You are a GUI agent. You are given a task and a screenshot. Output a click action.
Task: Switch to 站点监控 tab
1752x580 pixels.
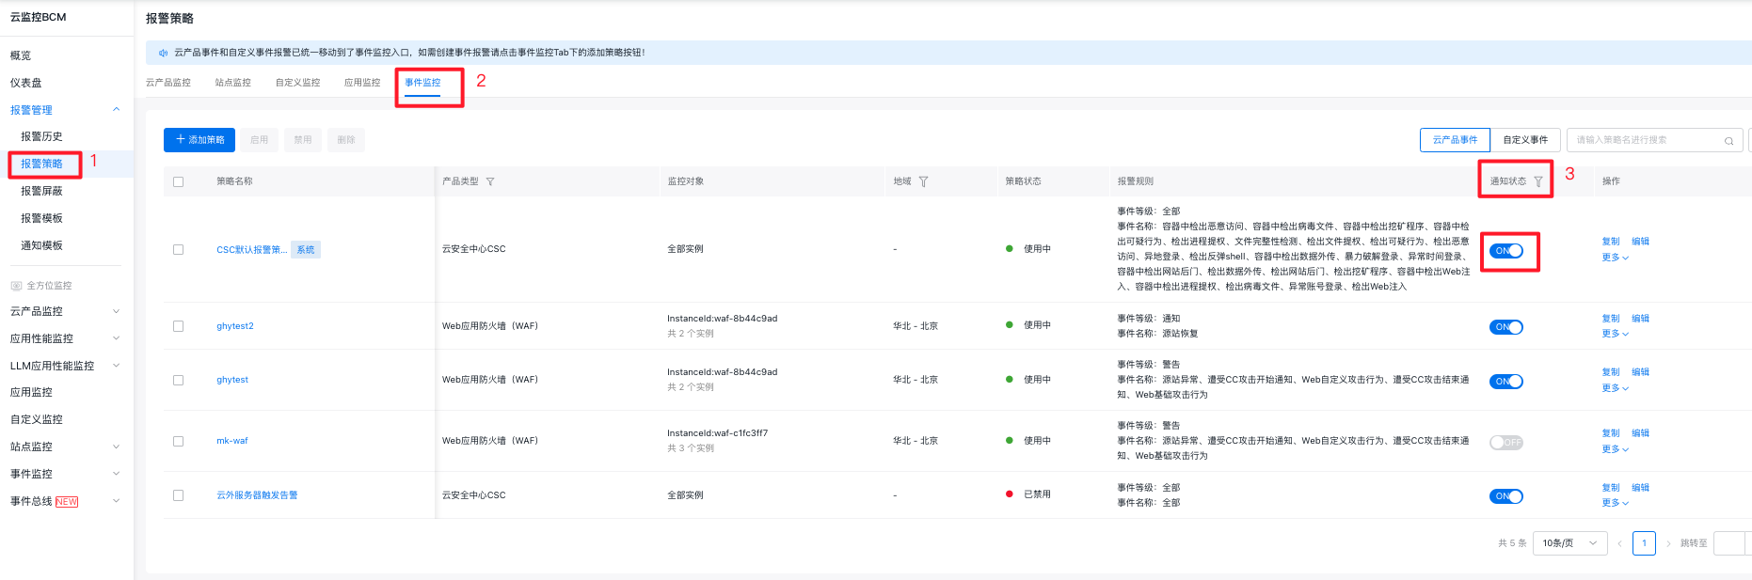click(233, 83)
